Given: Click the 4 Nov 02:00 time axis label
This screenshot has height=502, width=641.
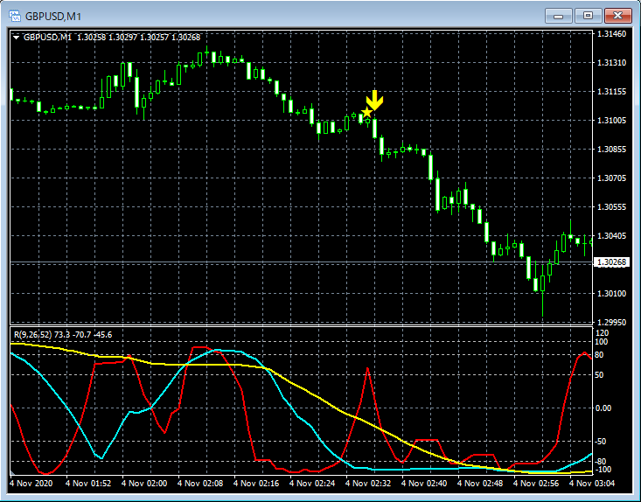Looking at the screenshot, I should (144, 483).
